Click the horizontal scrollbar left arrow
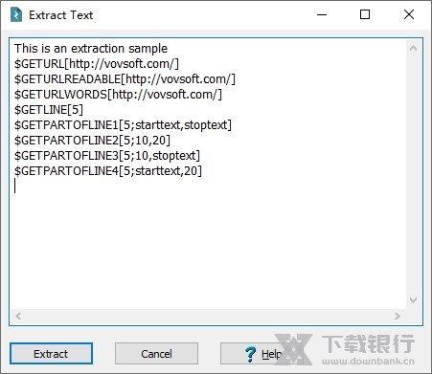The image size is (432, 374). click(x=18, y=316)
